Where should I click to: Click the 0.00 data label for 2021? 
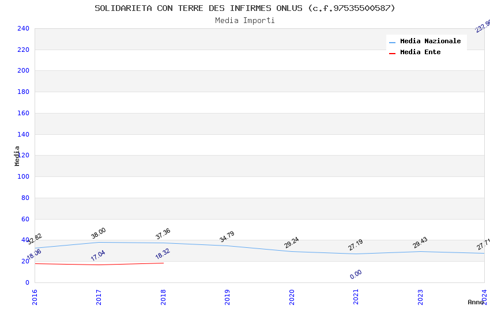[356, 274]
